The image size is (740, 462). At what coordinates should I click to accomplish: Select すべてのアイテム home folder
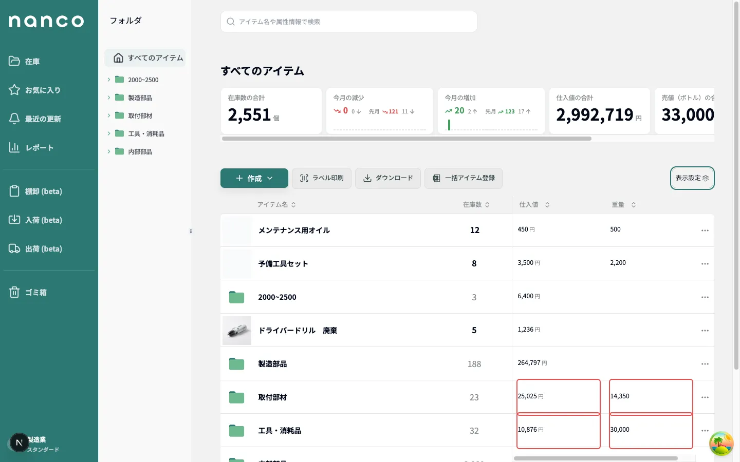[x=145, y=58]
